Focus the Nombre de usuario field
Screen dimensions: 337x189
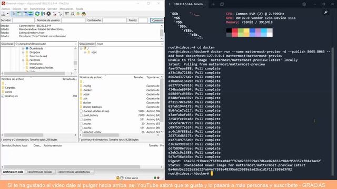tap(73, 20)
